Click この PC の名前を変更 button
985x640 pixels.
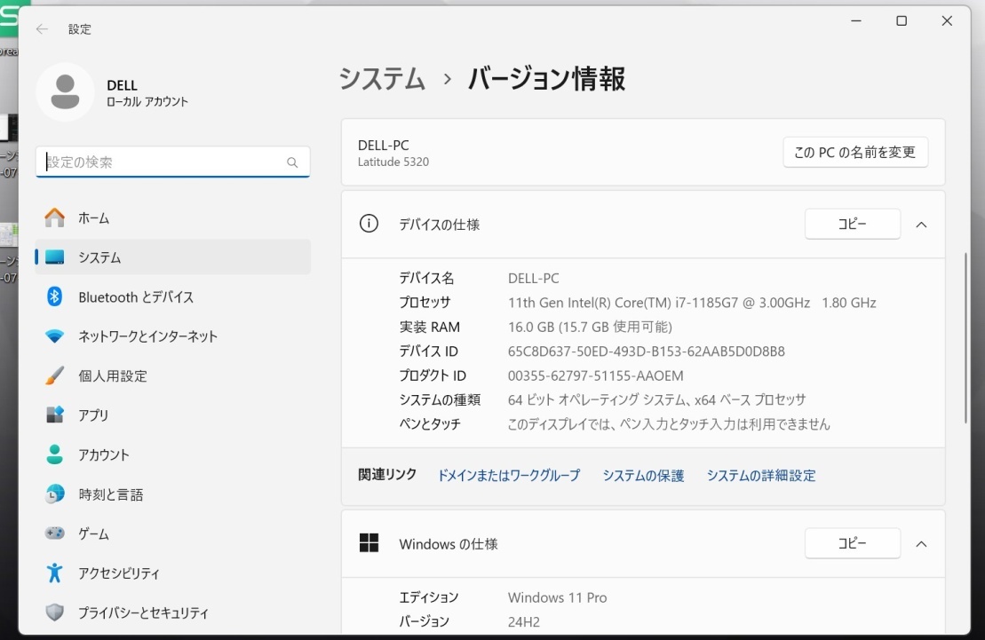pos(855,152)
